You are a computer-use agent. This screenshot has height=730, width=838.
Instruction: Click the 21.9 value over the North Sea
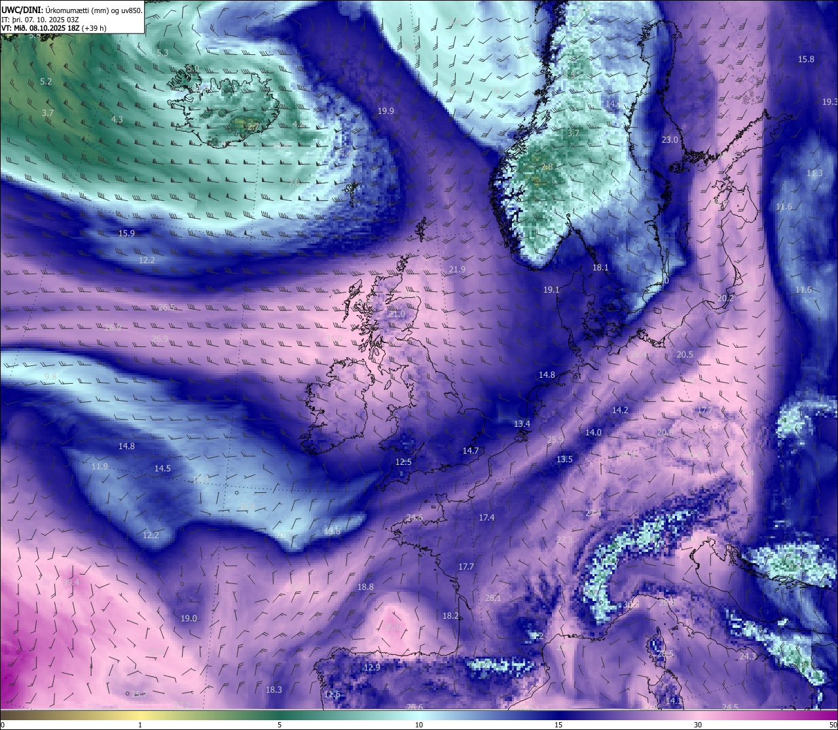pos(457,270)
